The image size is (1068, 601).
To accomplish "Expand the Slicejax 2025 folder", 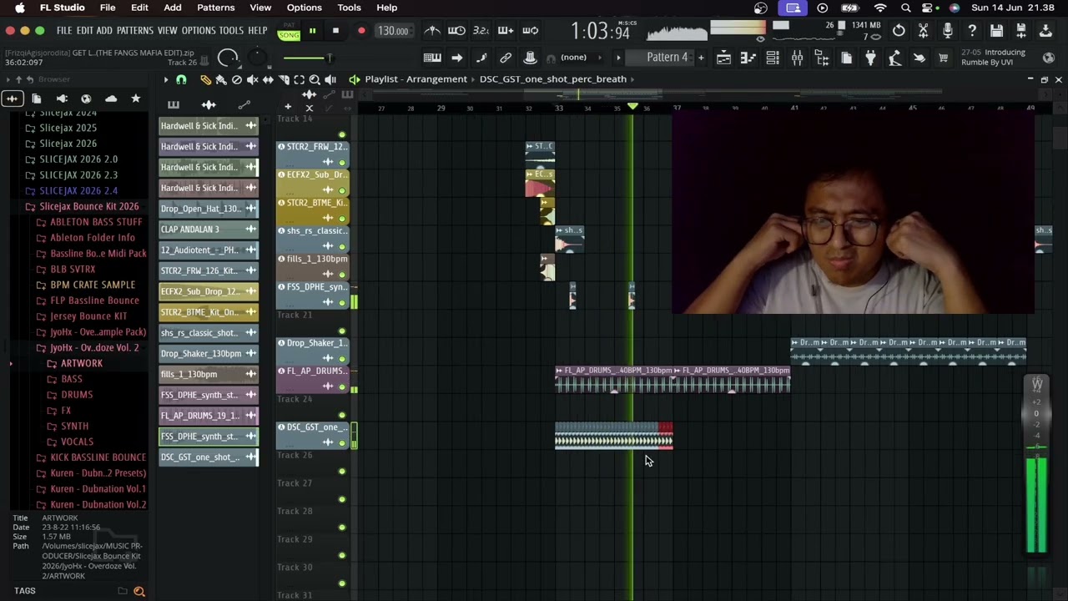I will pyautogui.click(x=68, y=128).
